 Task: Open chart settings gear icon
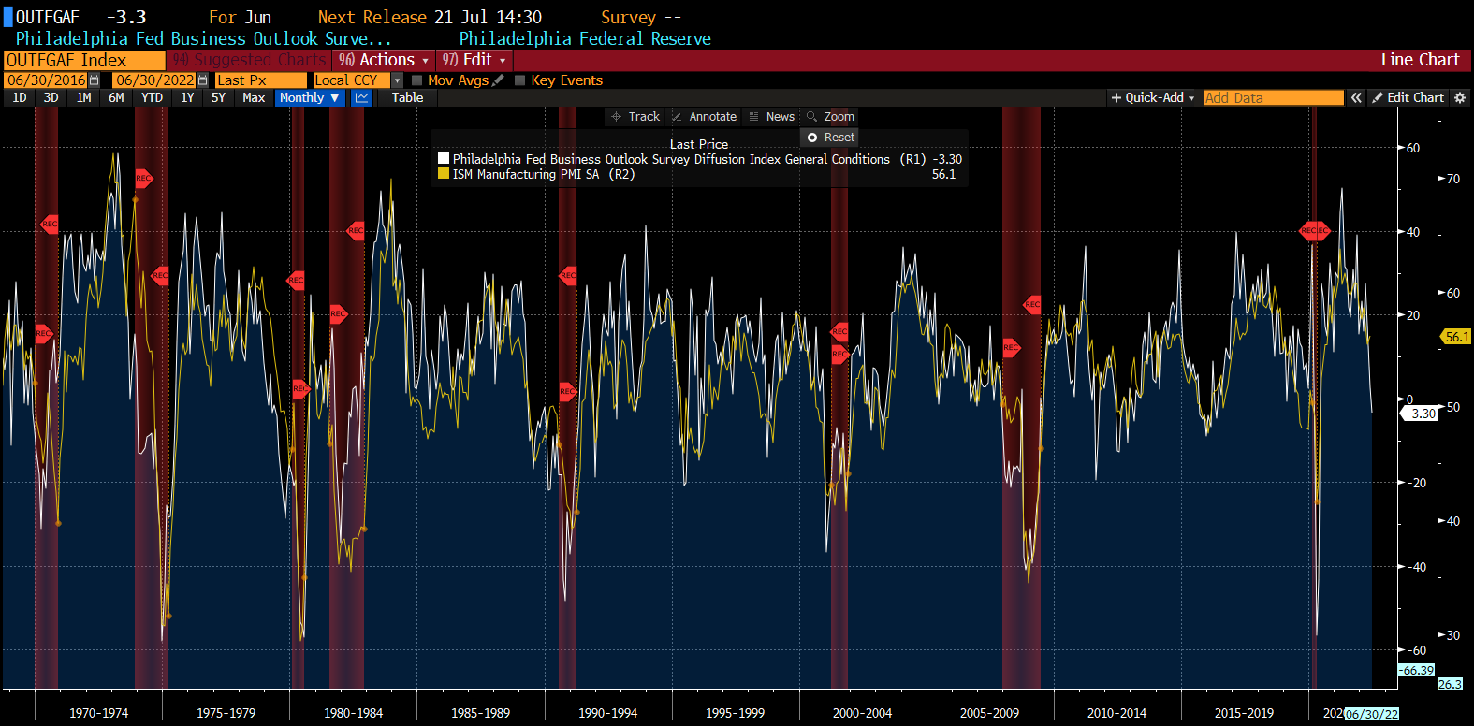1459,97
